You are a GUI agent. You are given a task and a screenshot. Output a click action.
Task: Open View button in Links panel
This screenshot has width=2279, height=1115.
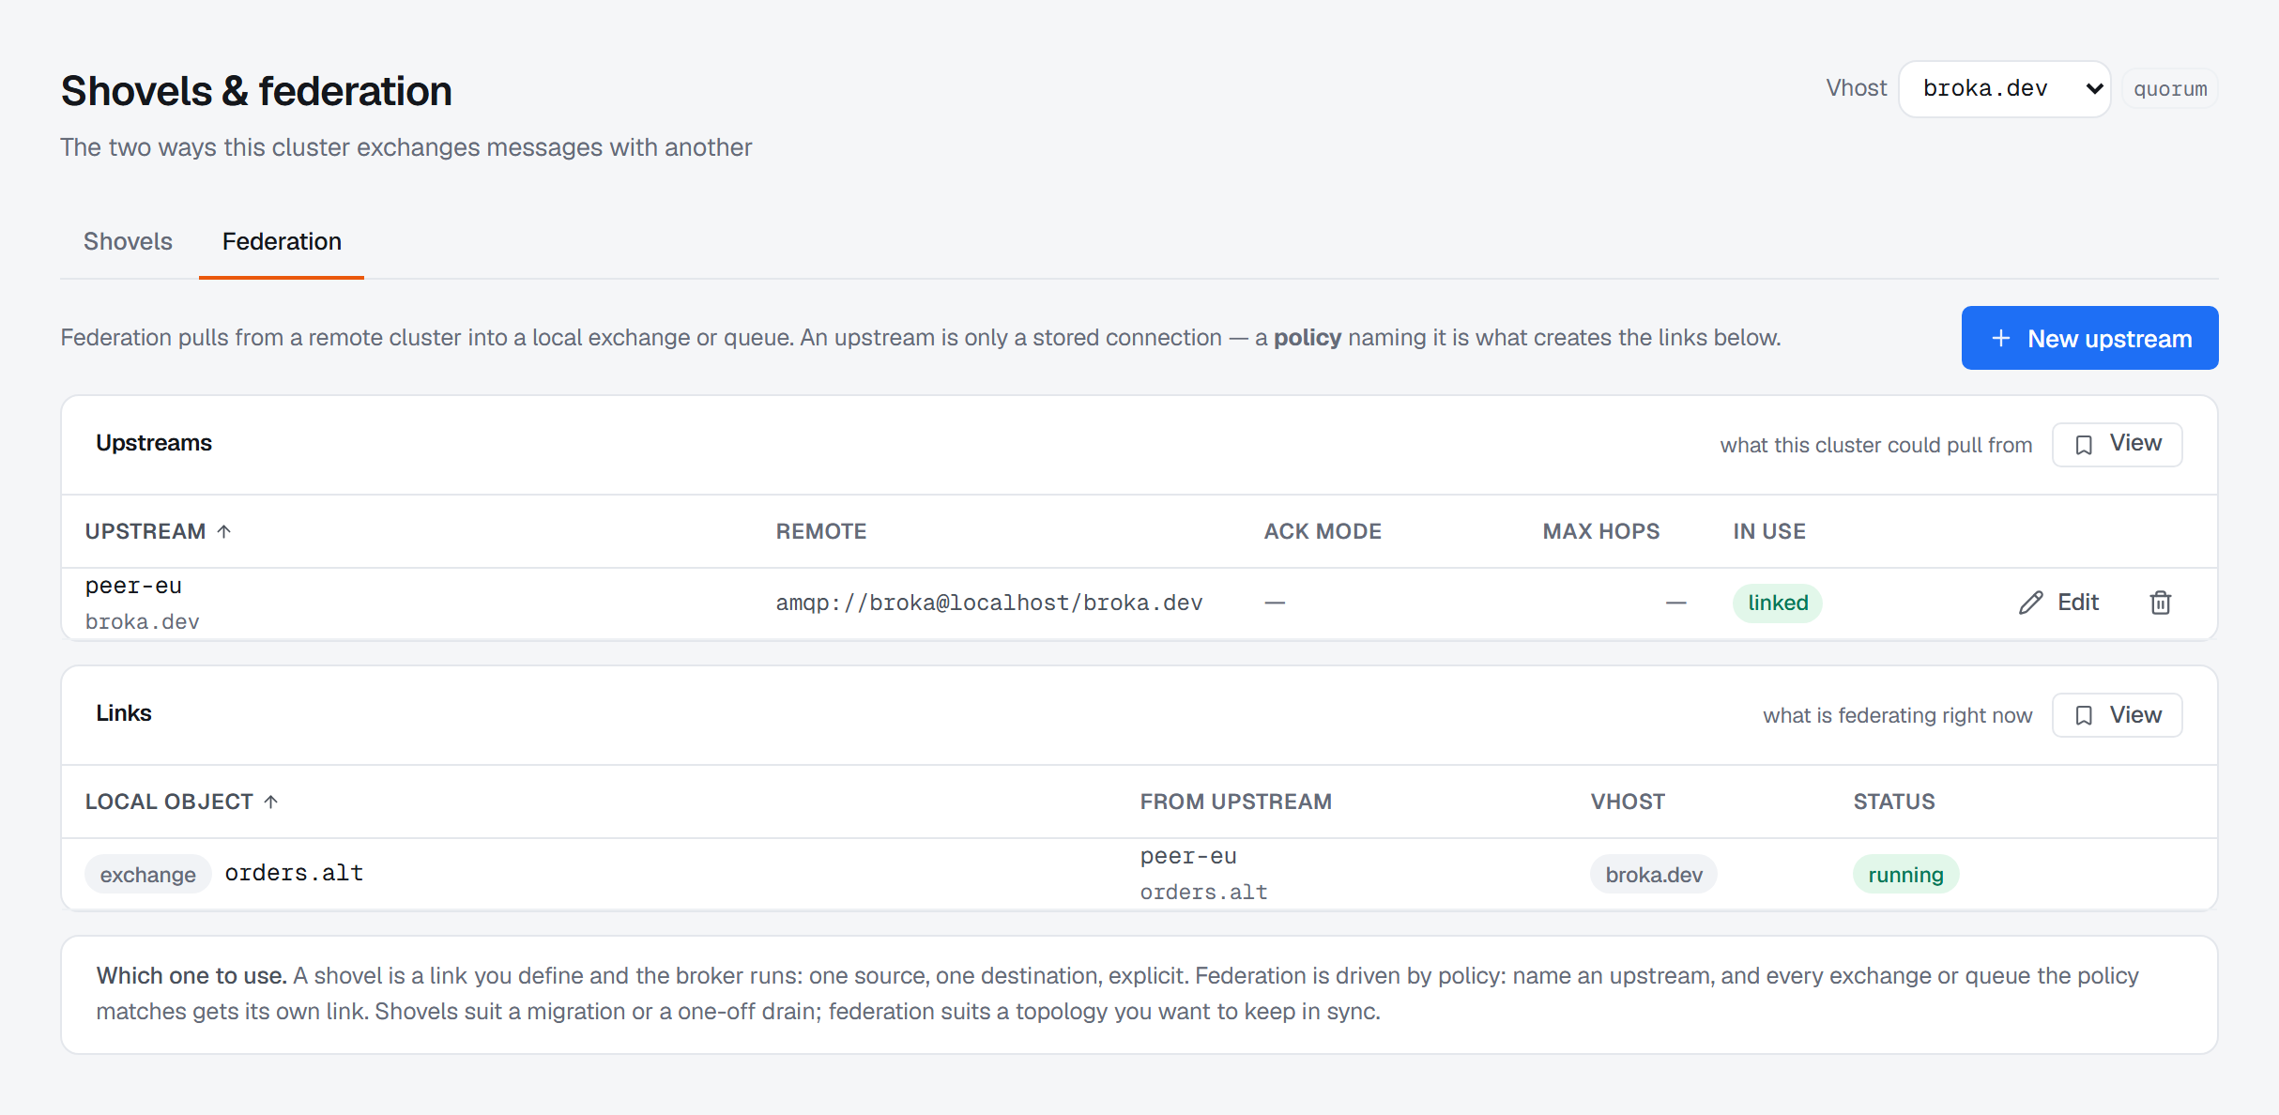[x=2117, y=715]
